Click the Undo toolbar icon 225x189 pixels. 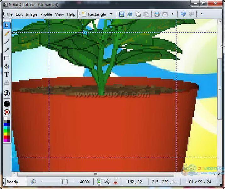coord(183,14)
